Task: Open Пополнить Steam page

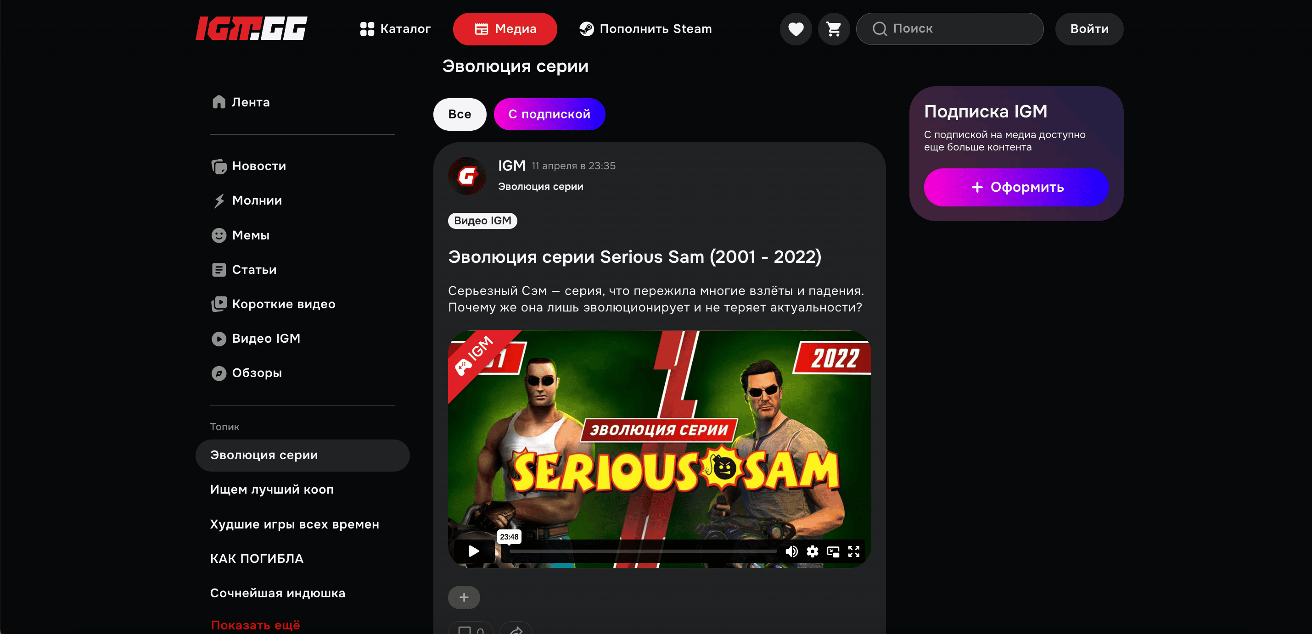Action: pos(645,29)
